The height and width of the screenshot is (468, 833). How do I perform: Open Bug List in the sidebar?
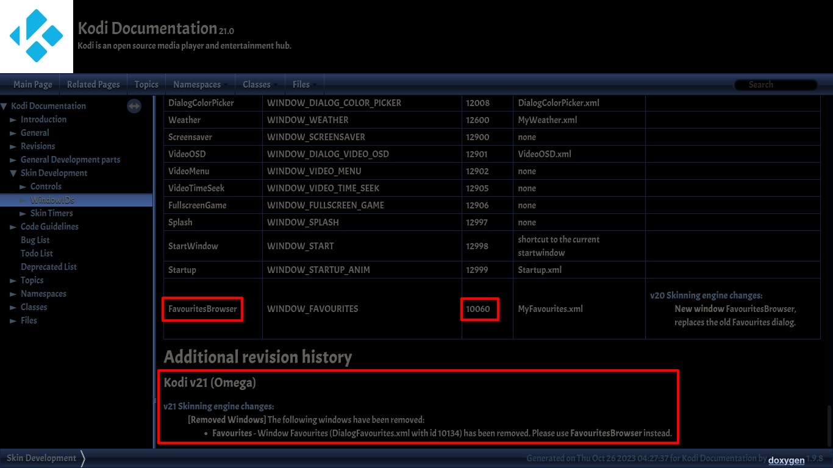click(x=35, y=240)
